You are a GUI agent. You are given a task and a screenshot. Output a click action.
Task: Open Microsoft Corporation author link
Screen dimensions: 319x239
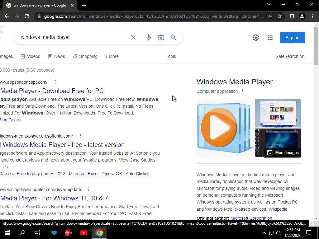251,218
